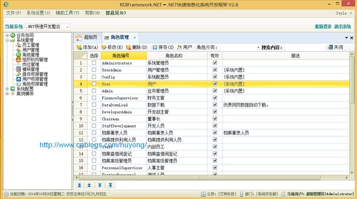The width and height of the screenshot is (357, 199).
Task: Click the 修改(E) edit role toolbar icon
Action: tap(104, 47)
